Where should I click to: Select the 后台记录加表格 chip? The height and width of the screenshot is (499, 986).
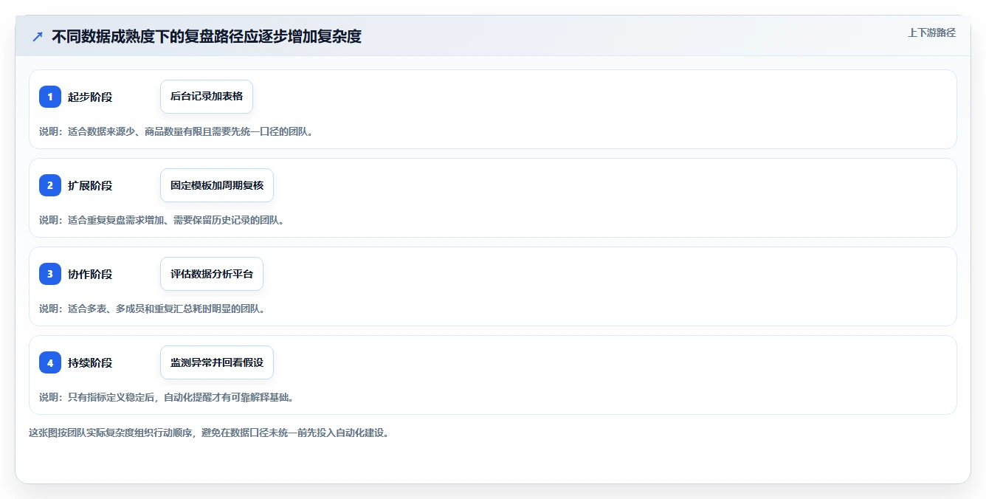(207, 97)
